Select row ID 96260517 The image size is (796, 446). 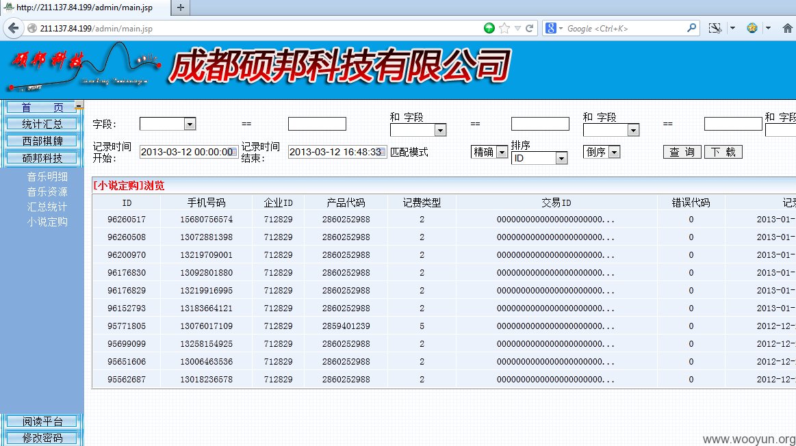click(x=127, y=220)
